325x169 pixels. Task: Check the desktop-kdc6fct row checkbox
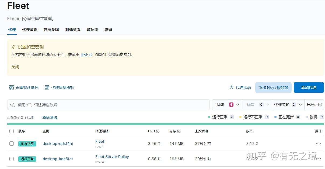[12, 159]
